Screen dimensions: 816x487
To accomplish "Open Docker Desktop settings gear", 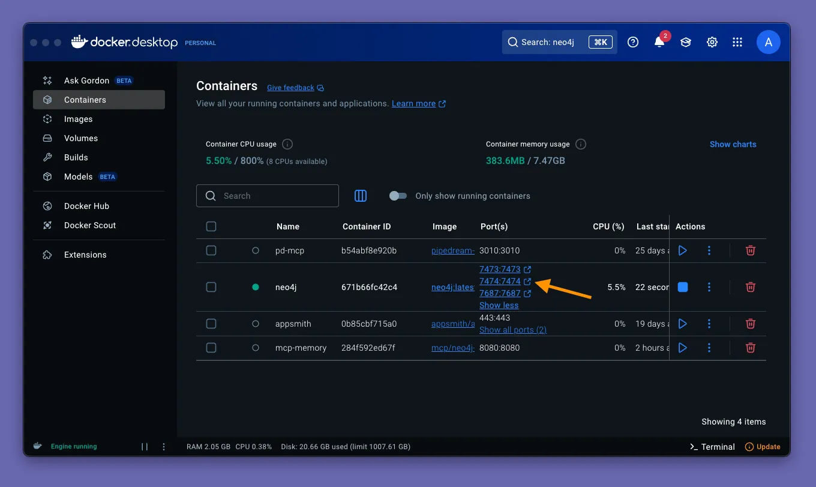I will point(712,42).
